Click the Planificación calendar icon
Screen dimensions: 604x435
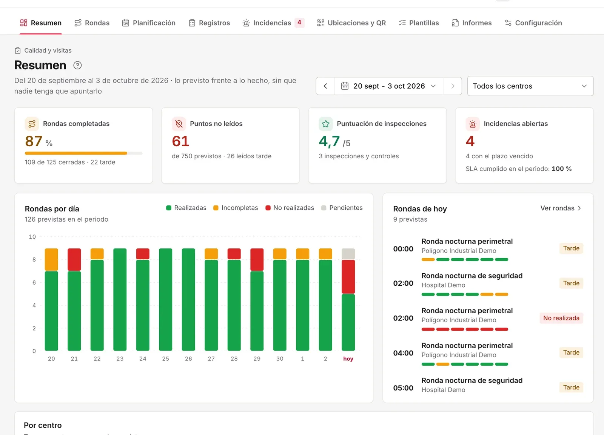126,23
